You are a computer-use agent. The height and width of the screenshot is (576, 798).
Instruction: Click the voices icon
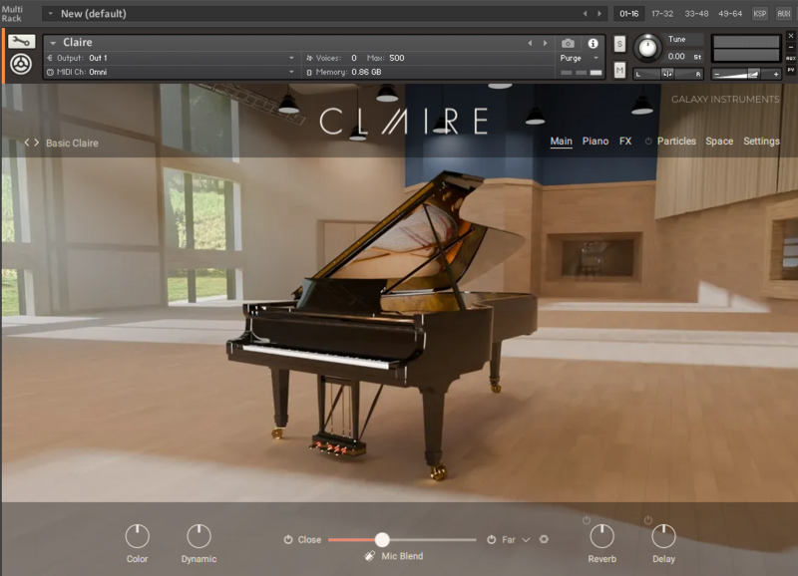click(x=309, y=58)
